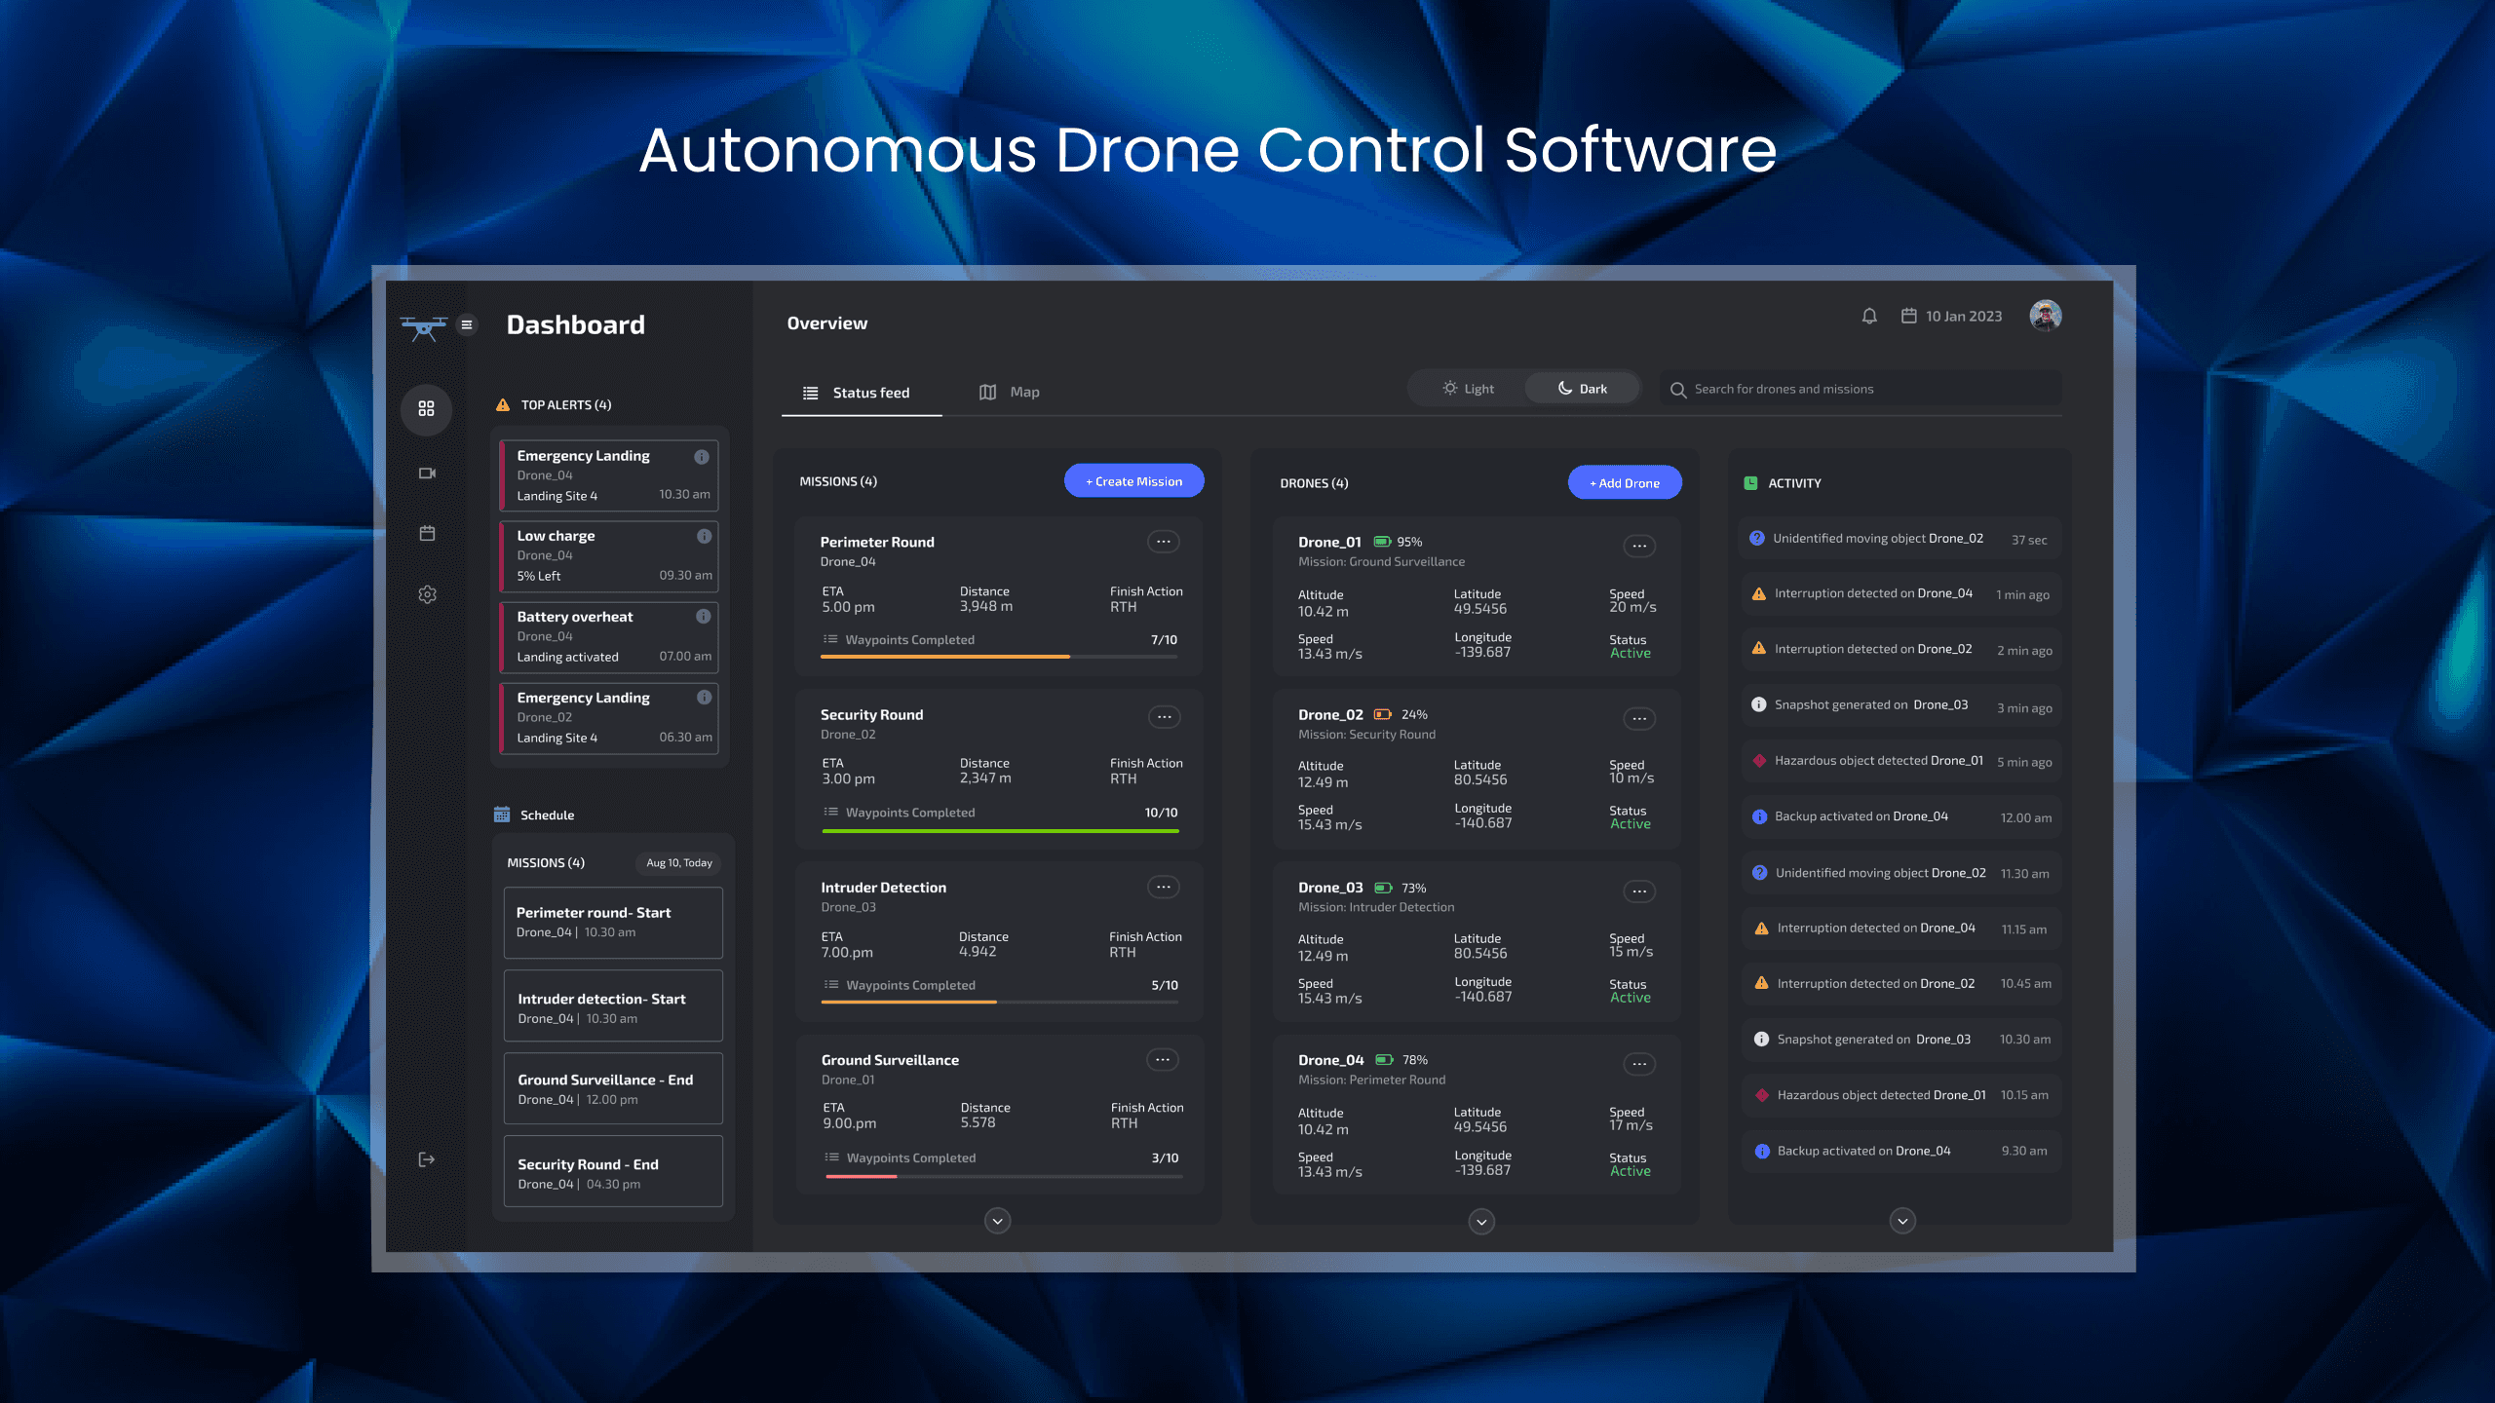Click the Create Mission button
This screenshot has height=1403, width=2495.
[1133, 481]
